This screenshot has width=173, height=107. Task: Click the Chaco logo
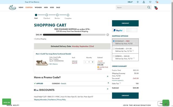12,8
